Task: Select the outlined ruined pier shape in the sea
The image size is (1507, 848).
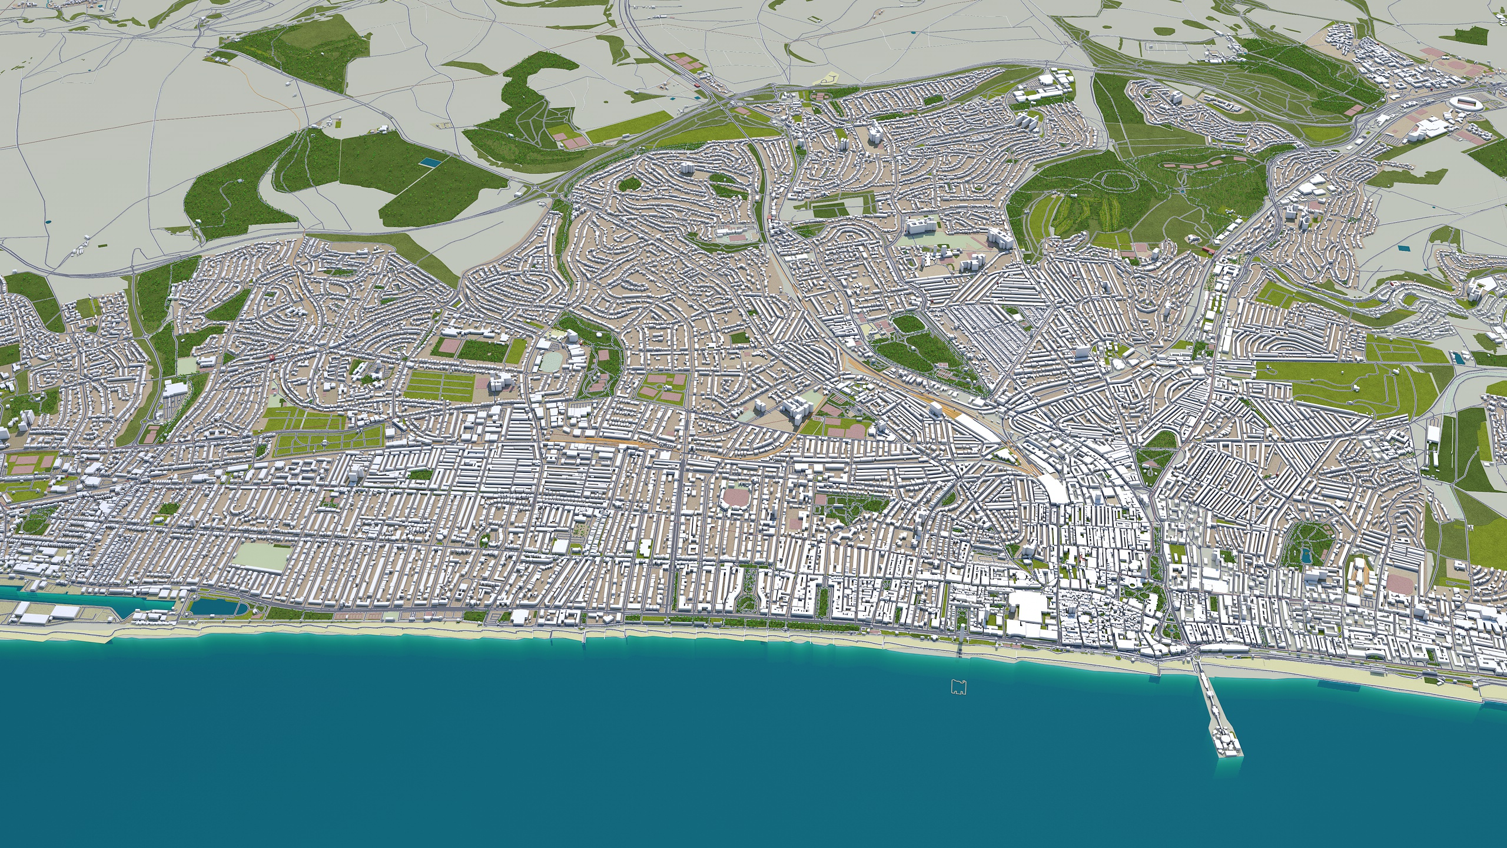Action: pyautogui.click(x=959, y=687)
